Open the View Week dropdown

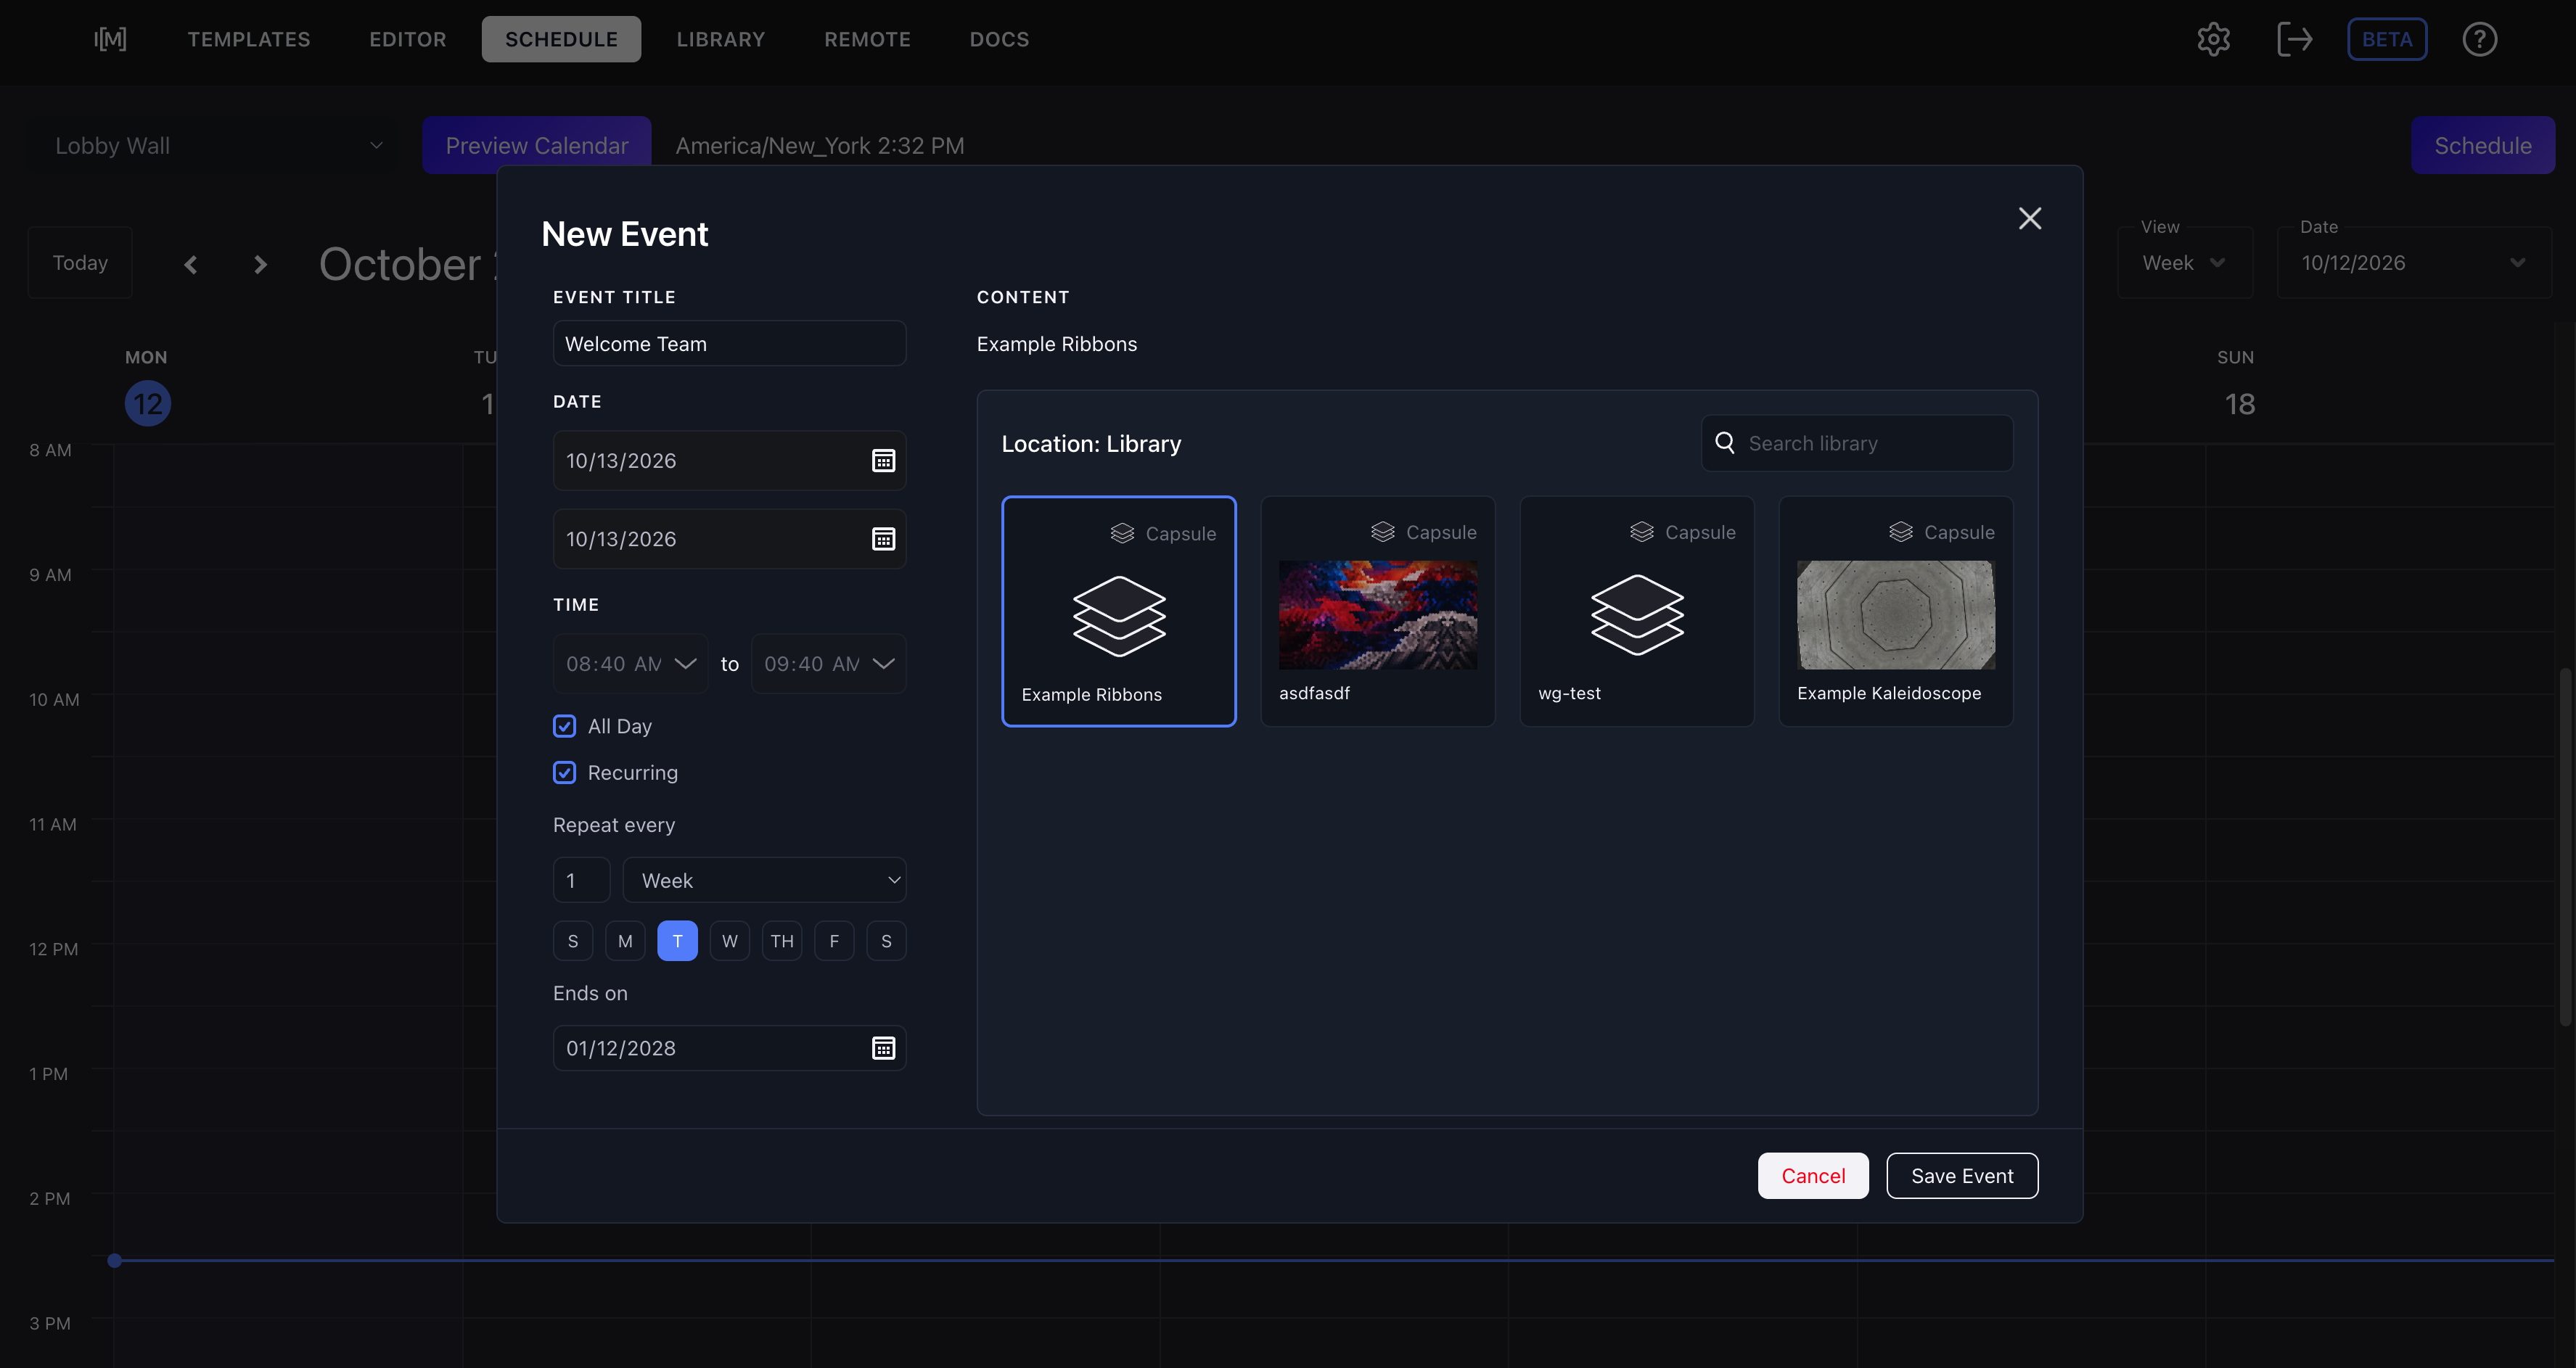coord(2185,263)
